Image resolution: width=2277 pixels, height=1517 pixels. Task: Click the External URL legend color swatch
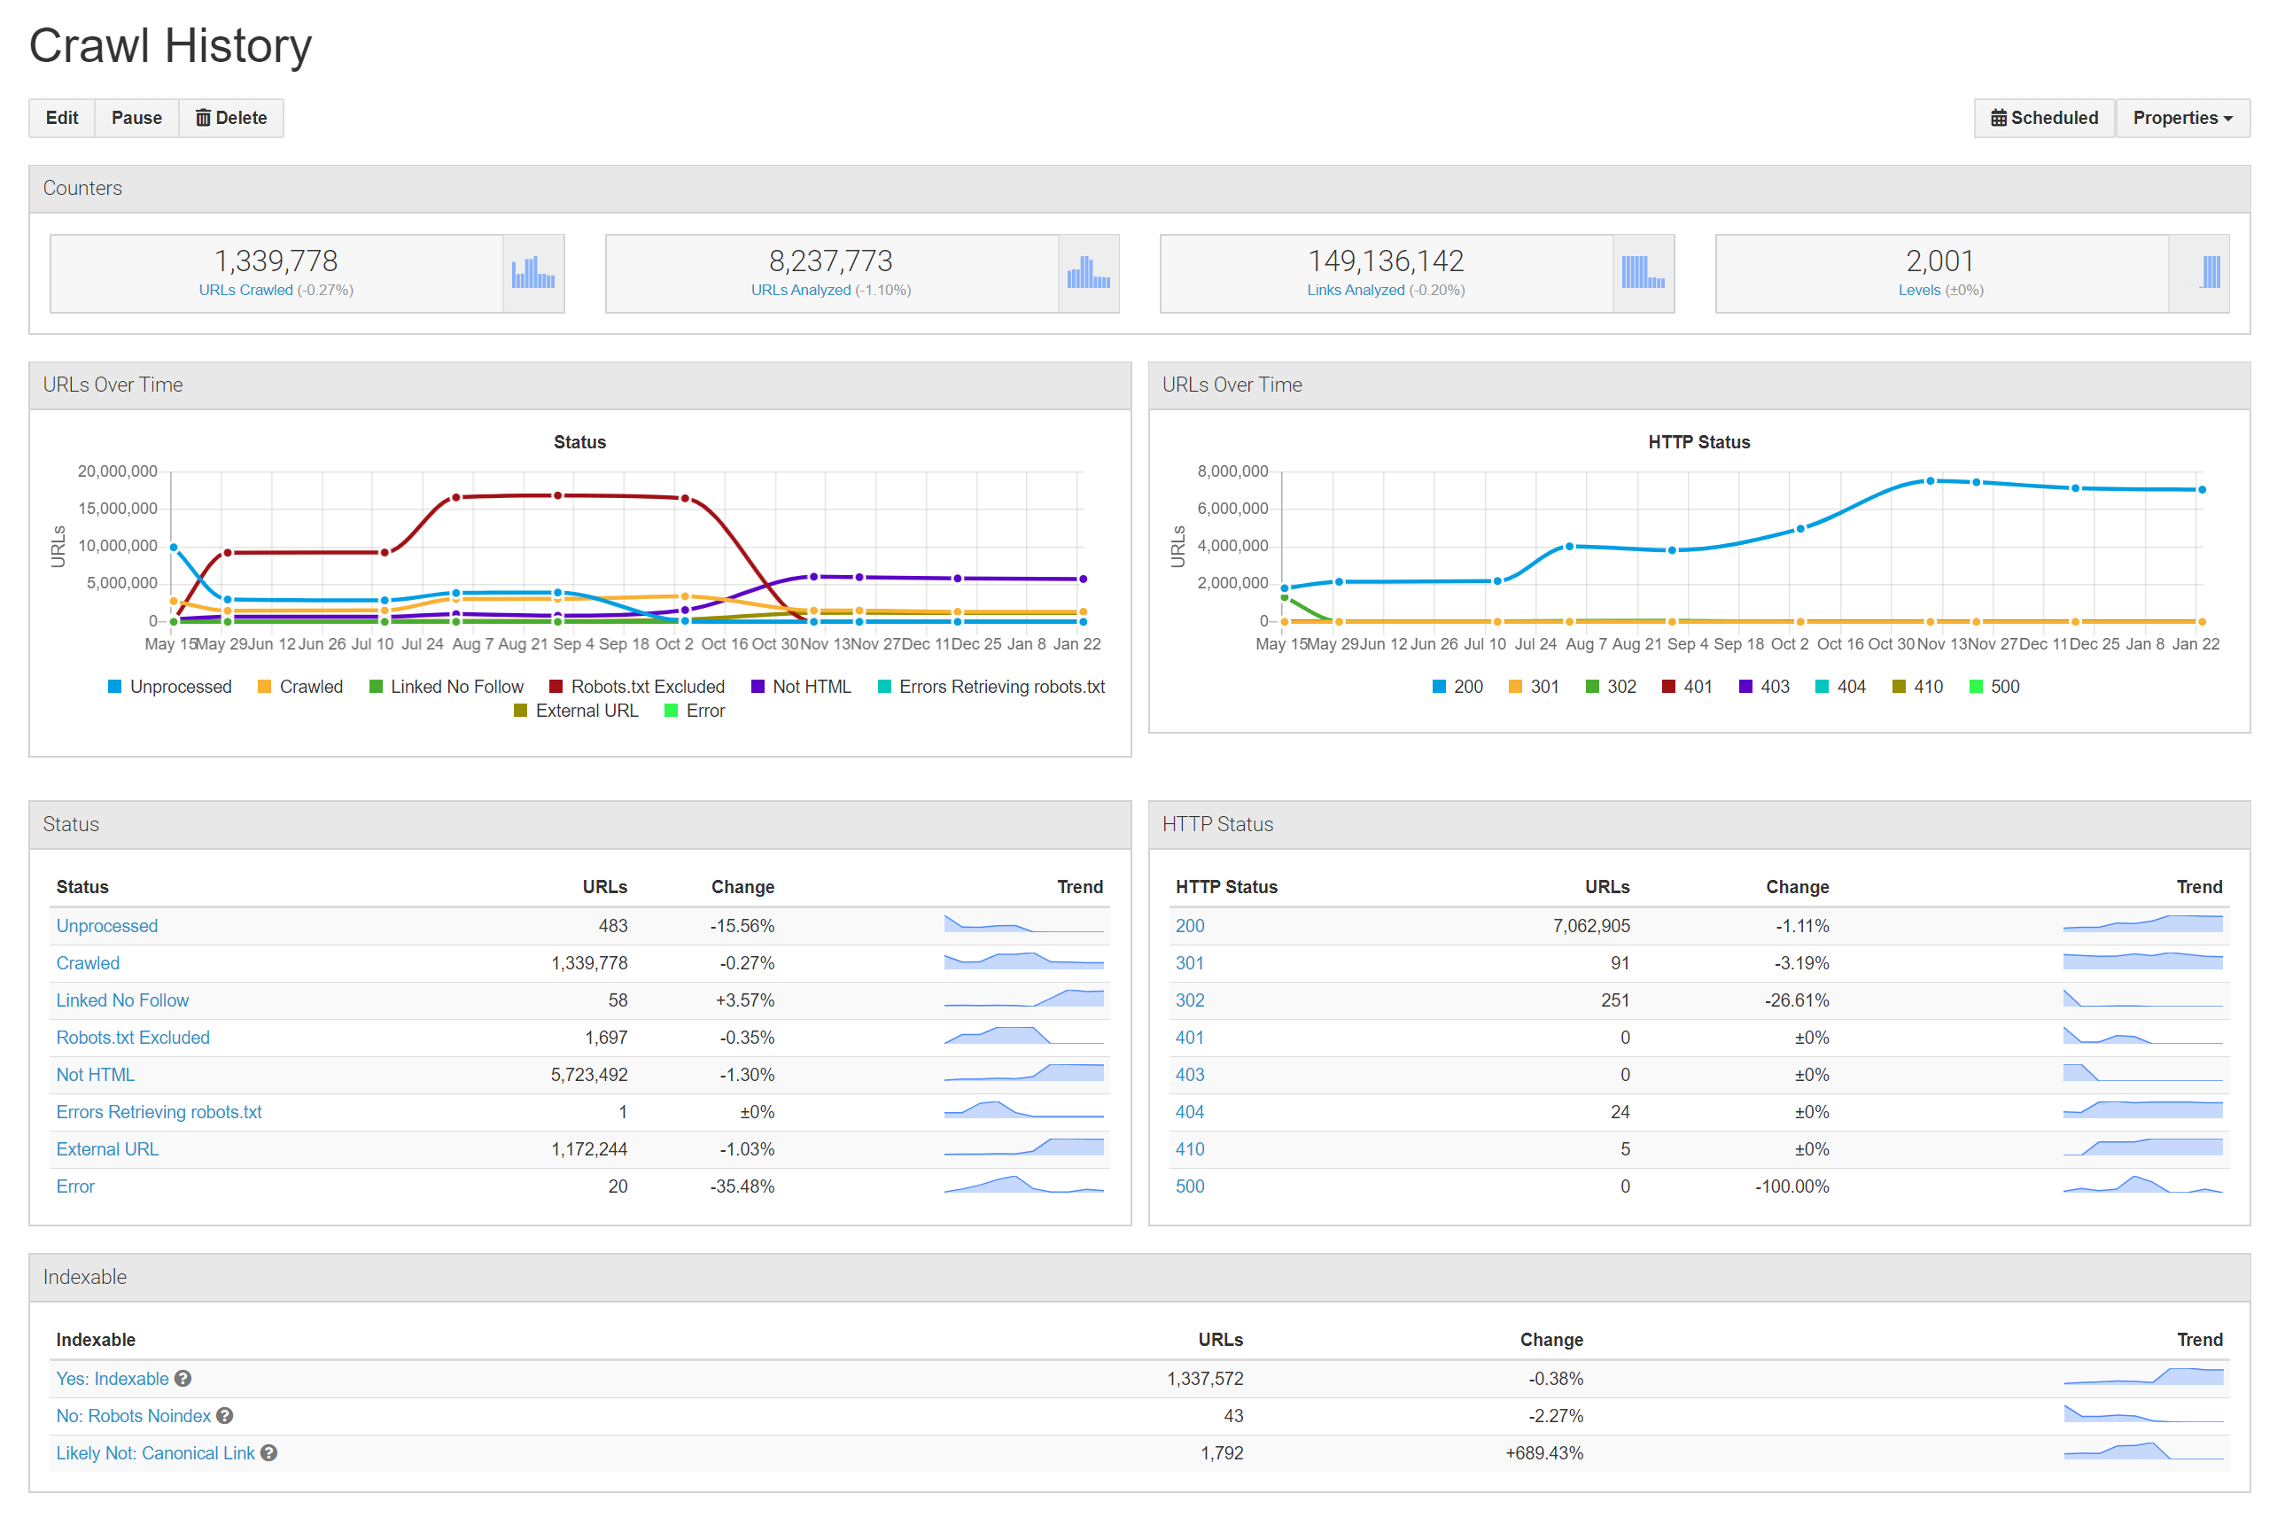point(520,711)
